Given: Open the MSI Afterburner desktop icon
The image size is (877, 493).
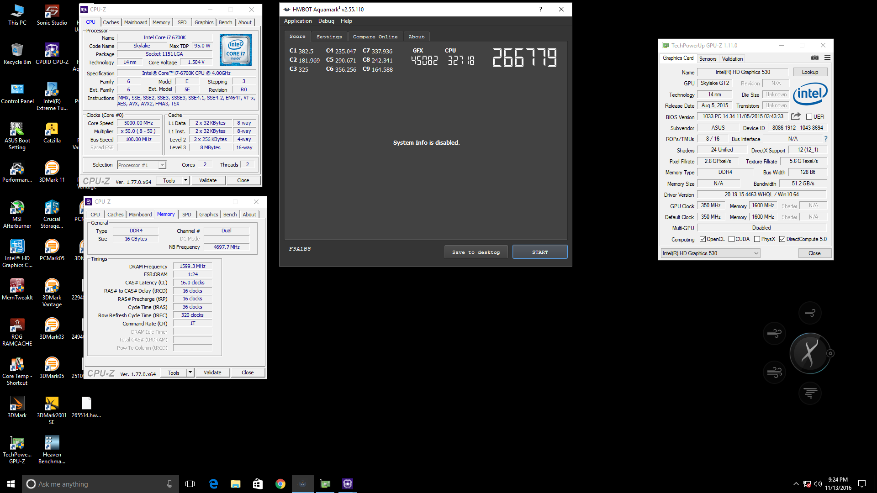Looking at the screenshot, I should click(x=17, y=214).
